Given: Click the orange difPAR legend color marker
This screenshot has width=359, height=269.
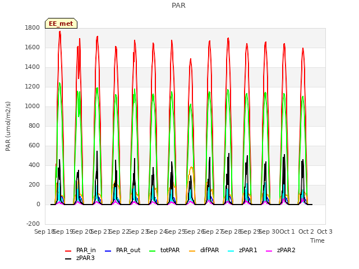Looking at the screenshot, I should [192, 251].
